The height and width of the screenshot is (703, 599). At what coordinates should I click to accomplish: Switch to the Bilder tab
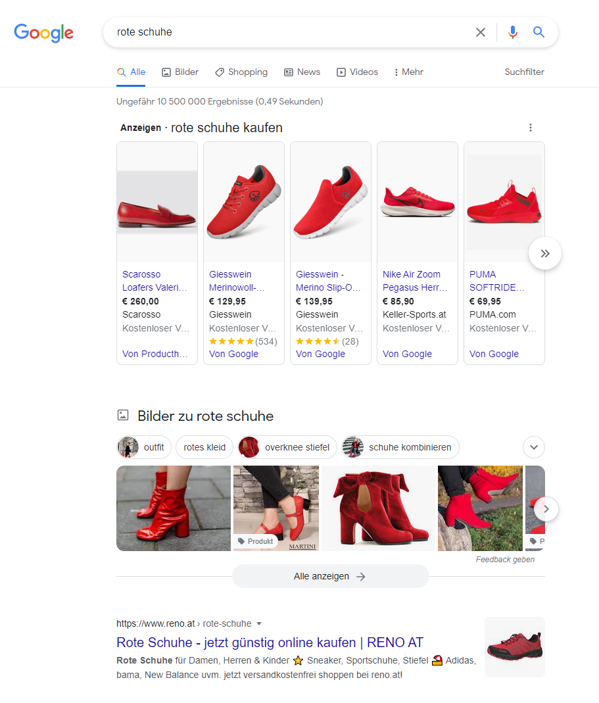tap(180, 72)
